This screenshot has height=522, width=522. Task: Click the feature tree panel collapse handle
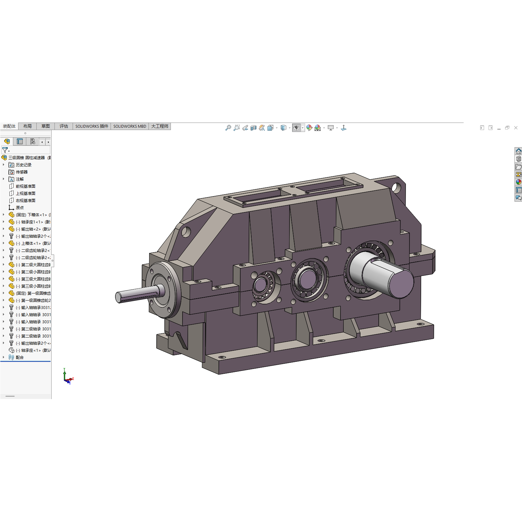click(x=53, y=261)
